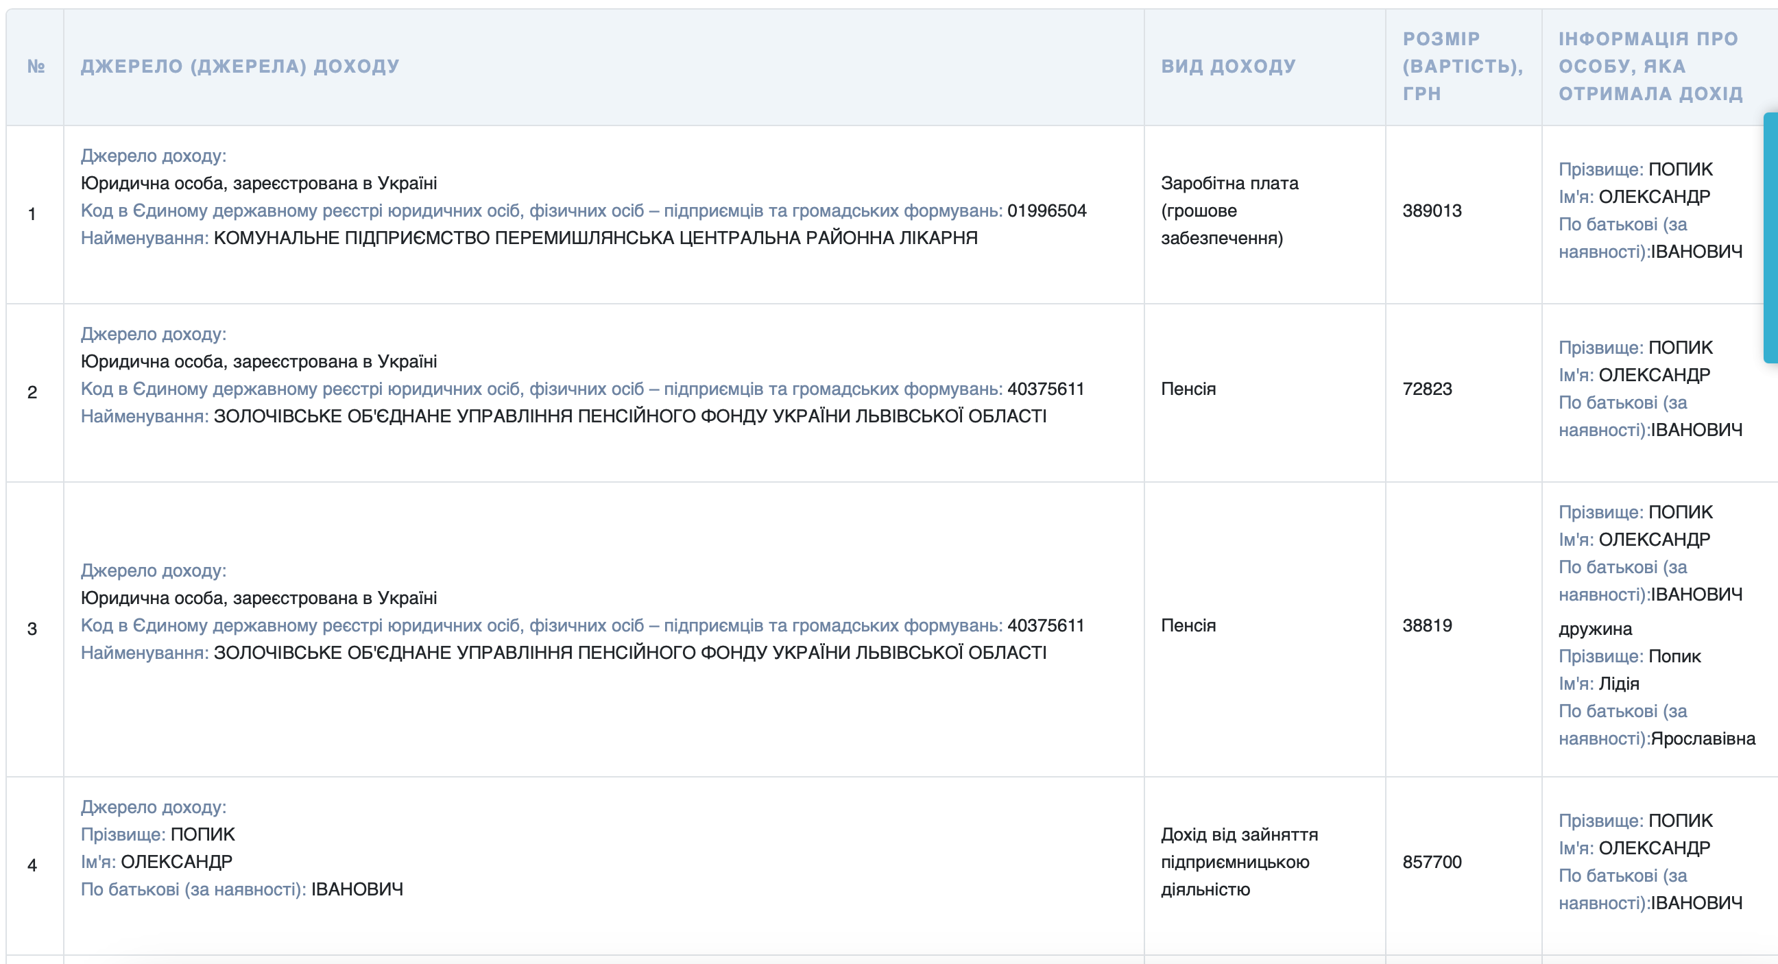
Task: Click the patronymic Ярославівна
Action: click(1703, 738)
